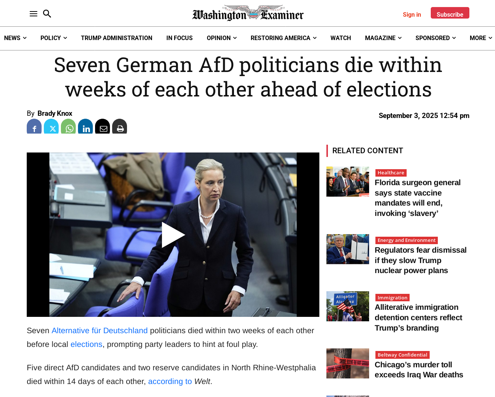Open the Magazine dropdown menu

[383, 38]
